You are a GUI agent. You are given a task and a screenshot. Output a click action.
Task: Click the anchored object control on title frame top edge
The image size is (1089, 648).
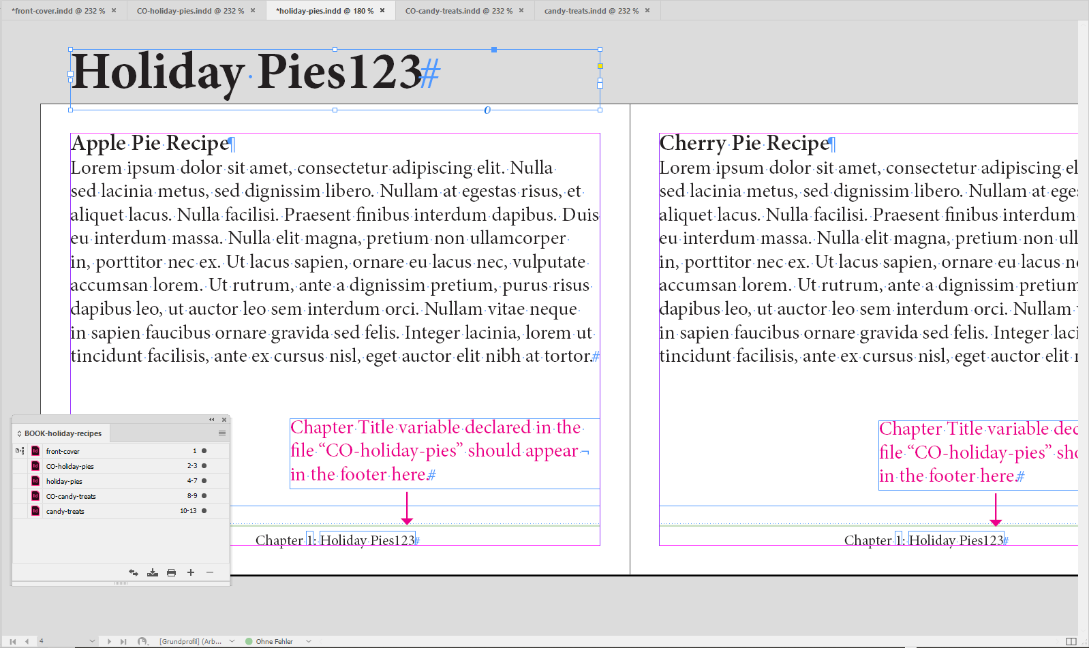pyautogui.click(x=494, y=49)
